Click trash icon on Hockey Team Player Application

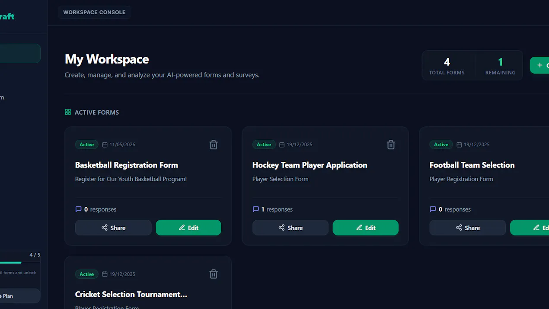[x=391, y=145]
